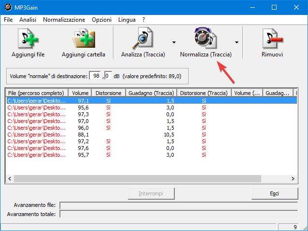Screen dimensions: 308x231
Task: Open the ? help menu
Action: coord(143,20)
